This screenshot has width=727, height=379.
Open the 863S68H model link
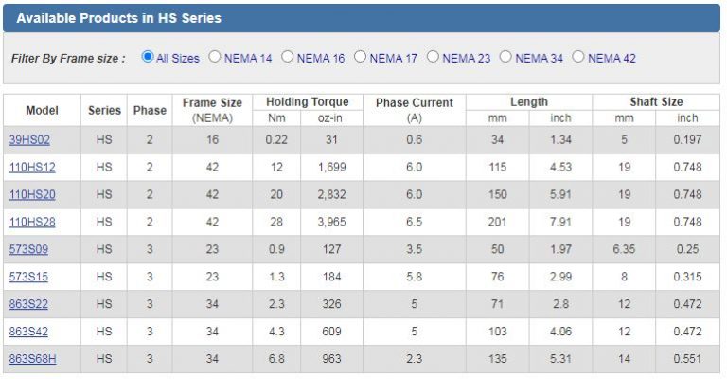click(x=32, y=360)
